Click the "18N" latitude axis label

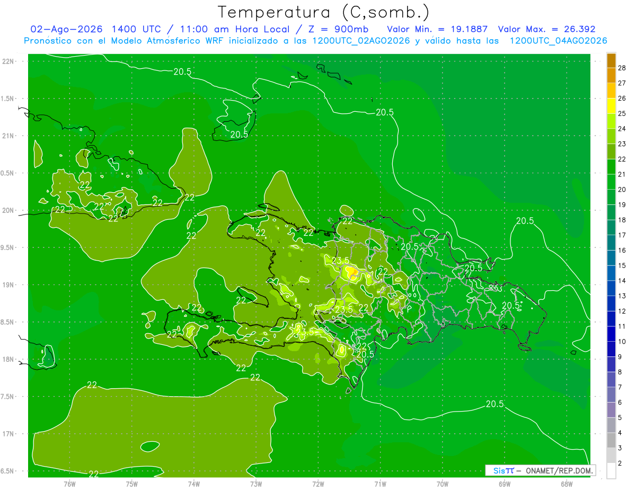[x=8, y=360]
